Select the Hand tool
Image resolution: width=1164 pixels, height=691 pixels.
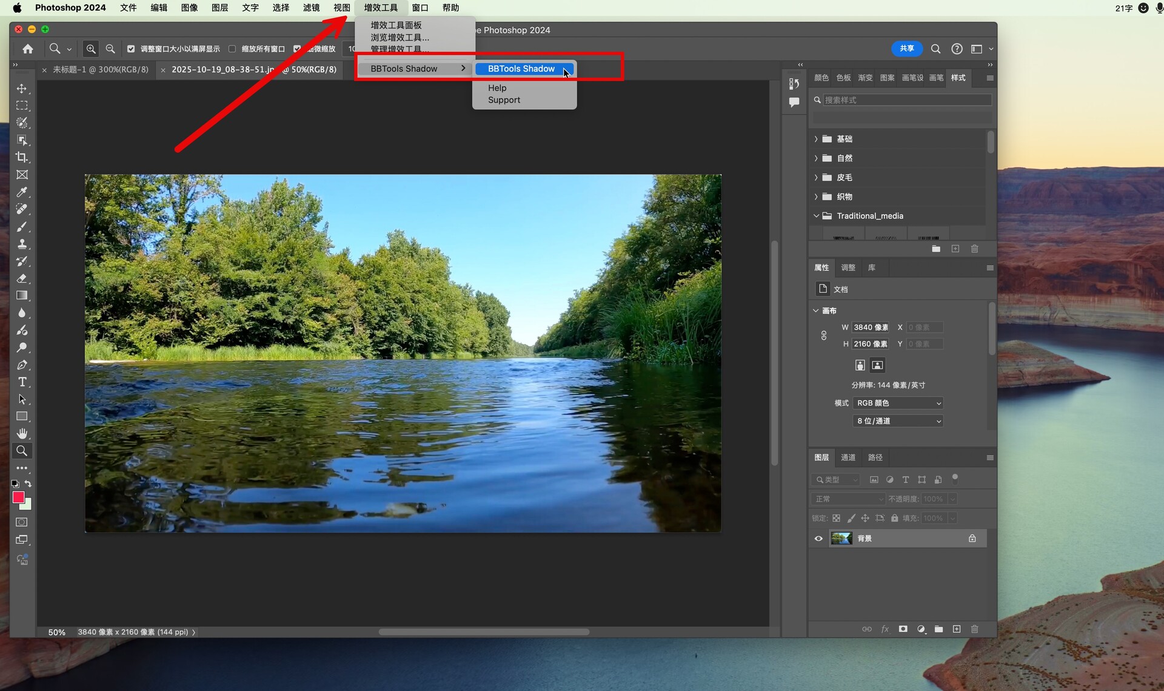[x=22, y=433]
